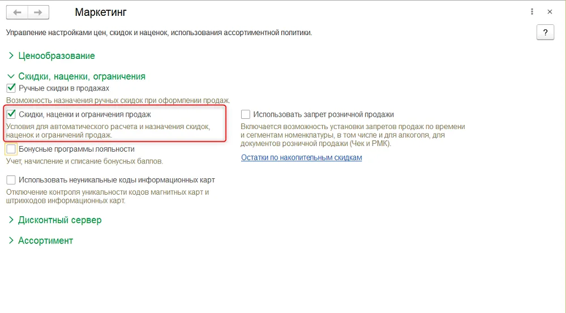This screenshot has height=313, width=566.
Task: Click text Учет, начисление и списание бонусных баллов
Action: click(84, 161)
